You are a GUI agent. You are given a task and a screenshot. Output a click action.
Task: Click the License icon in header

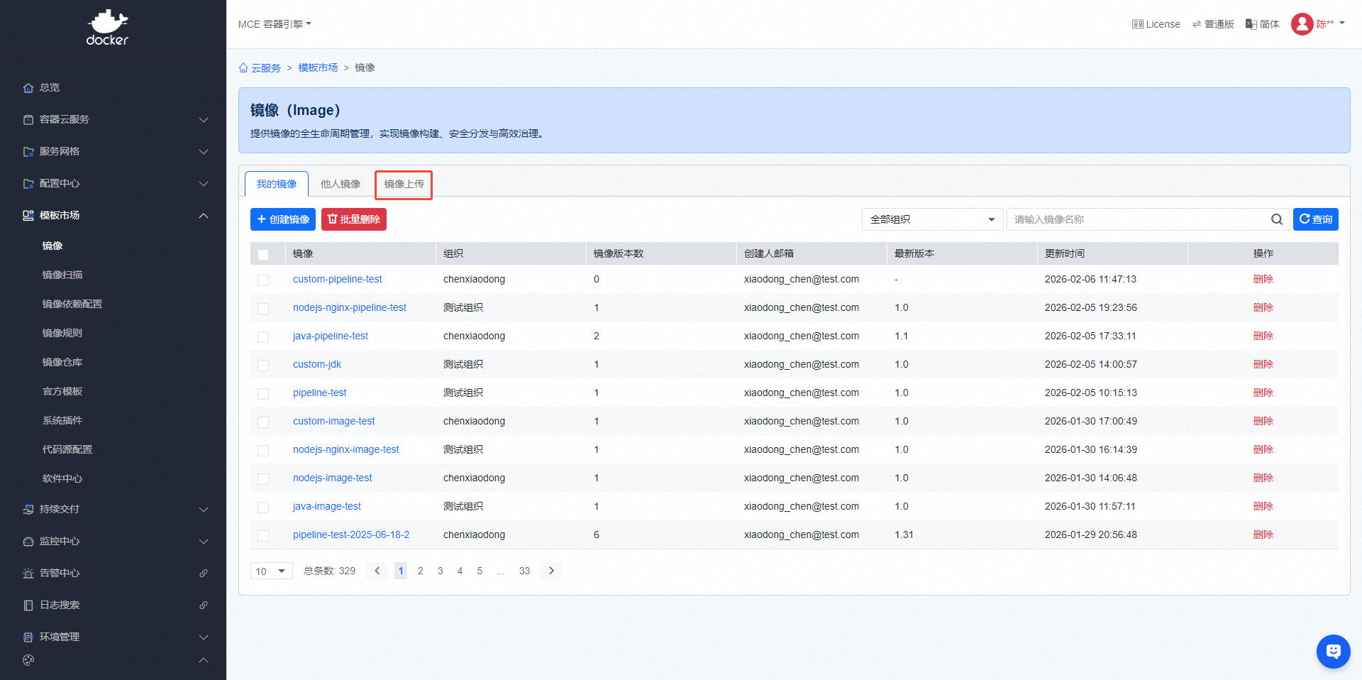pyautogui.click(x=1137, y=24)
